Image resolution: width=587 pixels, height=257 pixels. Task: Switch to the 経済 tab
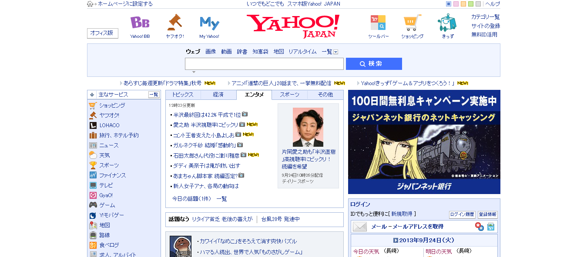click(x=218, y=95)
